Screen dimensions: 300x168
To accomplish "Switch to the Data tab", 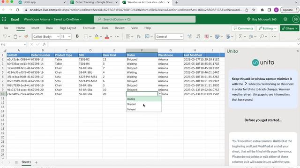I will pos(105,28).
